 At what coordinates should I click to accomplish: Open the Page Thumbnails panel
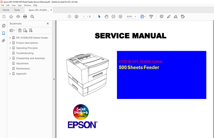click(x=4, y=26)
